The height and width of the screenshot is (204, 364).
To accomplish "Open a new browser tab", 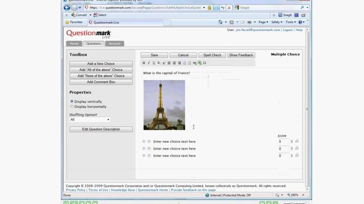I will (x=167, y=23).
